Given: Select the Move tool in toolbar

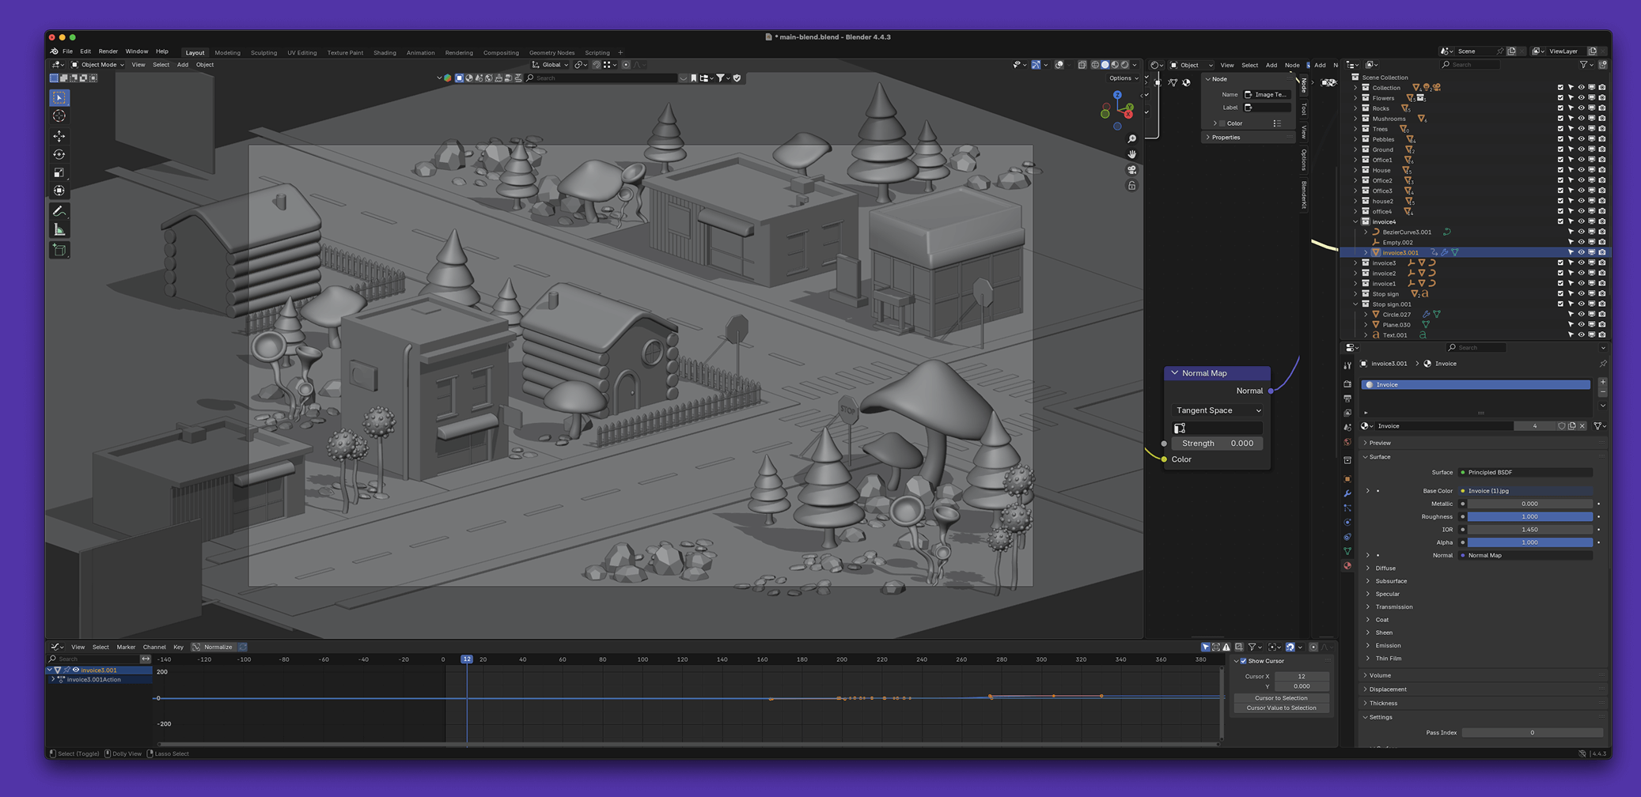Looking at the screenshot, I should pyautogui.click(x=59, y=136).
